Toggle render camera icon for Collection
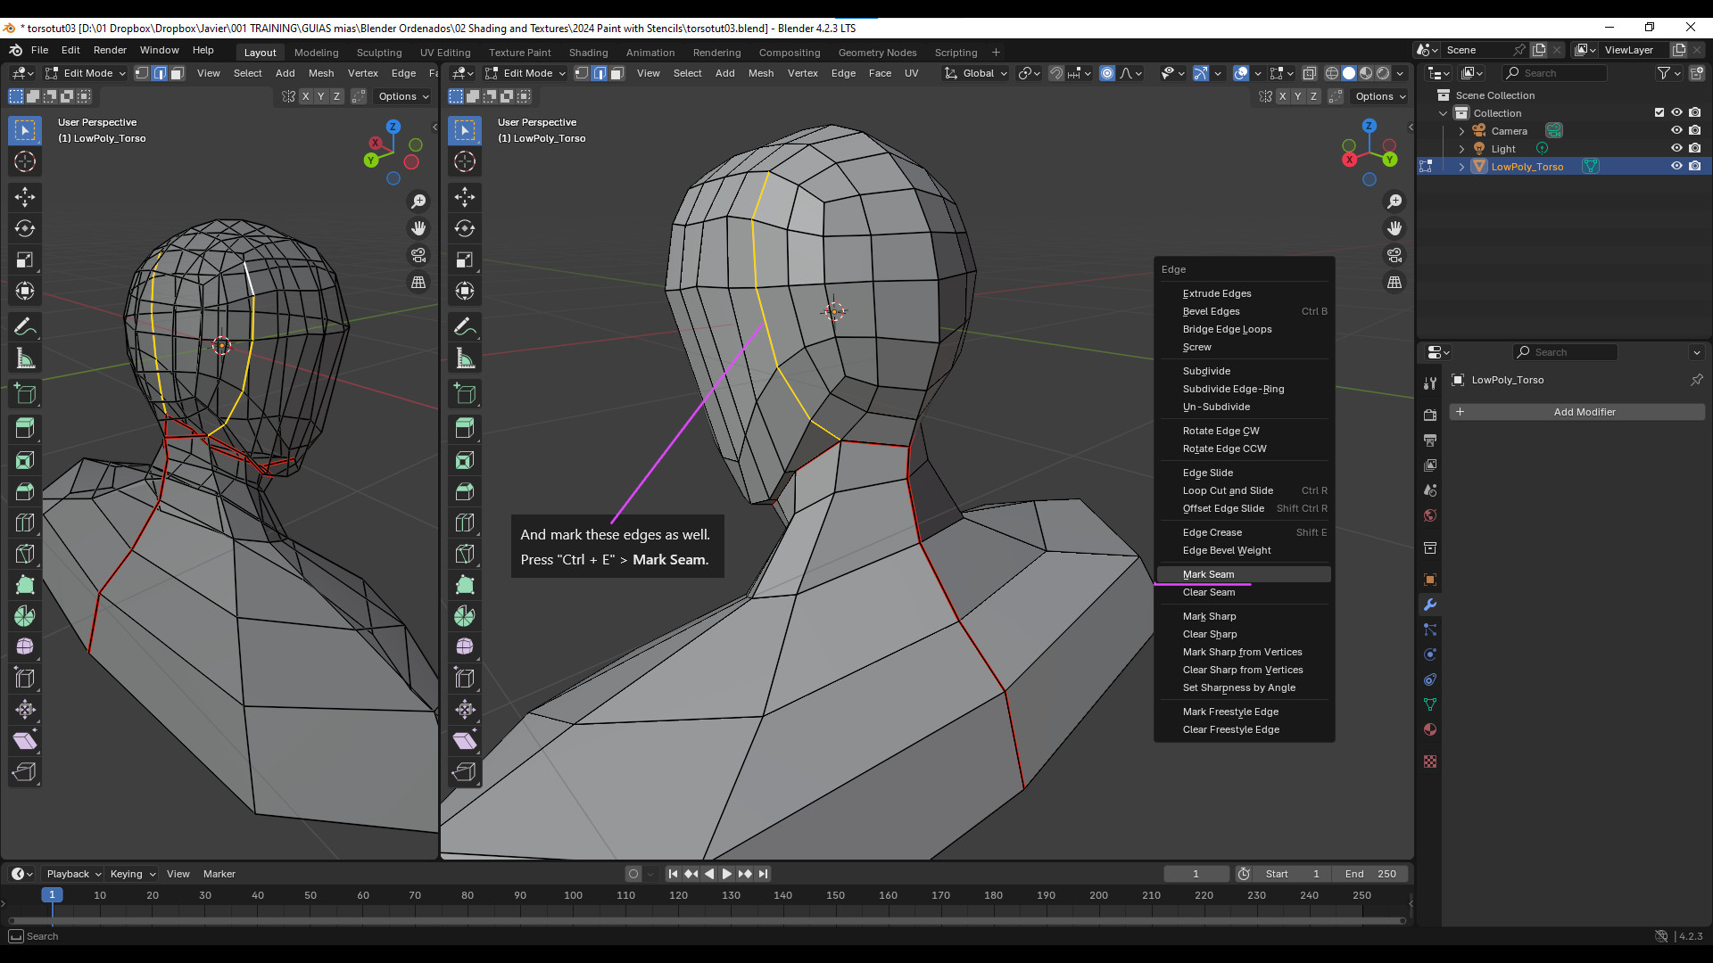The height and width of the screenshot is (963, 1713). tap(1694, 112)
